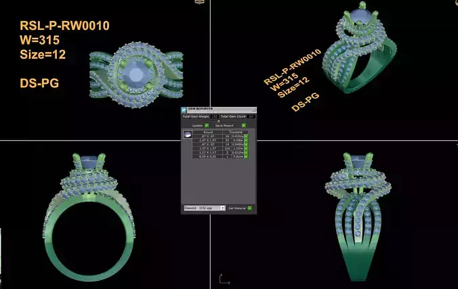458x289 pixels.
Task: Click the Total Gem Weight value field
Action: tap(214, 116)
